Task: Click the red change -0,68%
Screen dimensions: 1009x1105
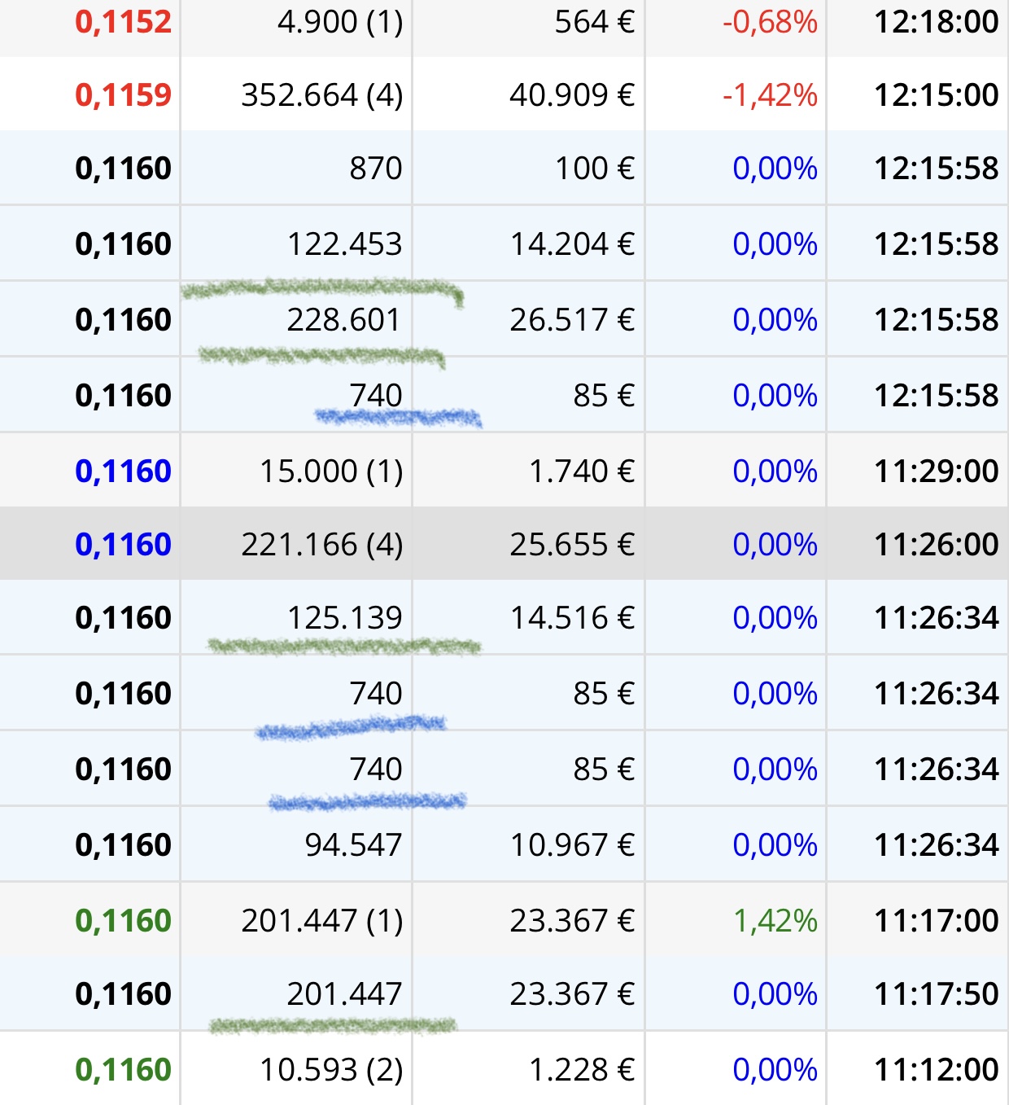Action: coord(770,22)
